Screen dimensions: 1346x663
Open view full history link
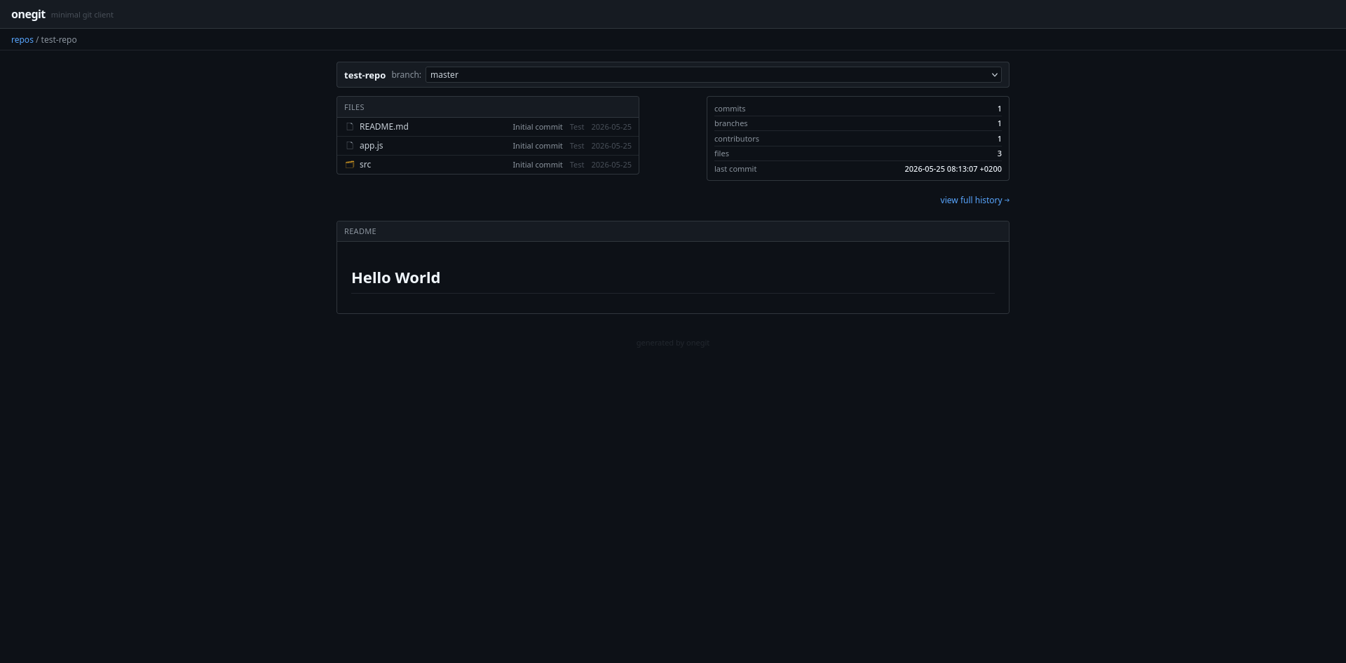(x=974, y=200)
